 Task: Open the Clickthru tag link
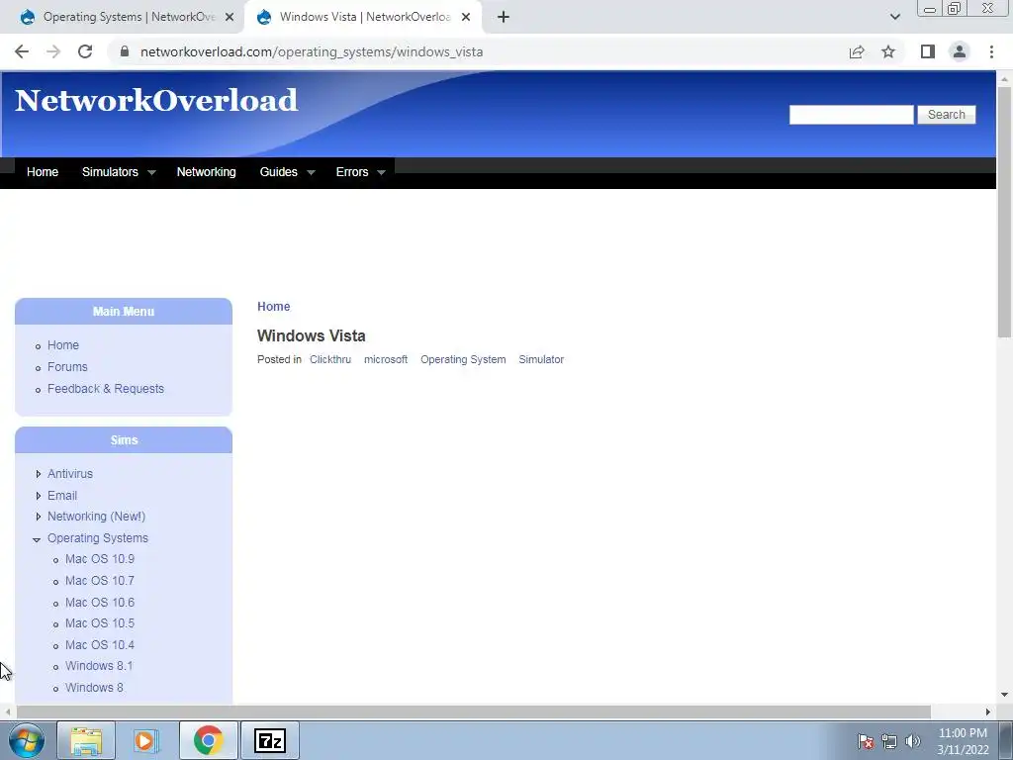pos(330,359)
